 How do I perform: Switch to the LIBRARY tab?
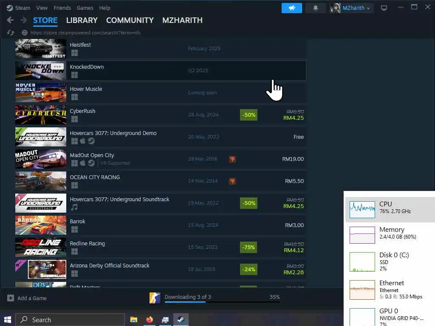point(82,20)
